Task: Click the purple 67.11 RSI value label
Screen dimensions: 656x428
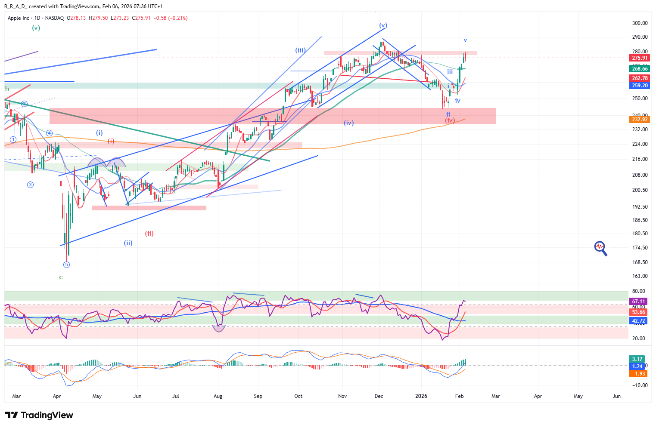Action: (638, 302)
